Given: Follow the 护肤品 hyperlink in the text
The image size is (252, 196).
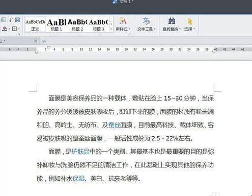Looking at the screenshot, I should (x=80, y=152).
